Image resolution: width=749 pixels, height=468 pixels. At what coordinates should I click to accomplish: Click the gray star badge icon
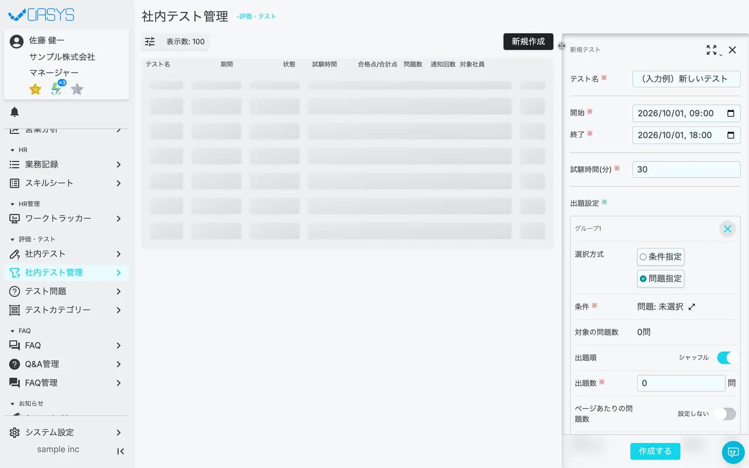[x=77, y=89]
